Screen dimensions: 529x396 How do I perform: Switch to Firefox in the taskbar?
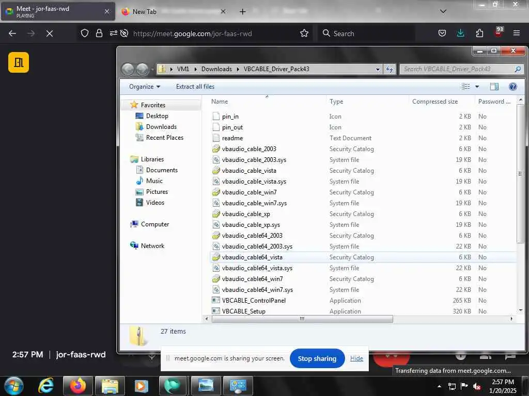coord(78,386)
